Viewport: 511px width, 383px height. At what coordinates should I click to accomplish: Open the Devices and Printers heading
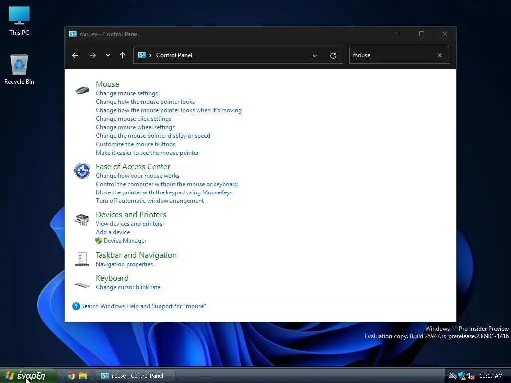131,214
